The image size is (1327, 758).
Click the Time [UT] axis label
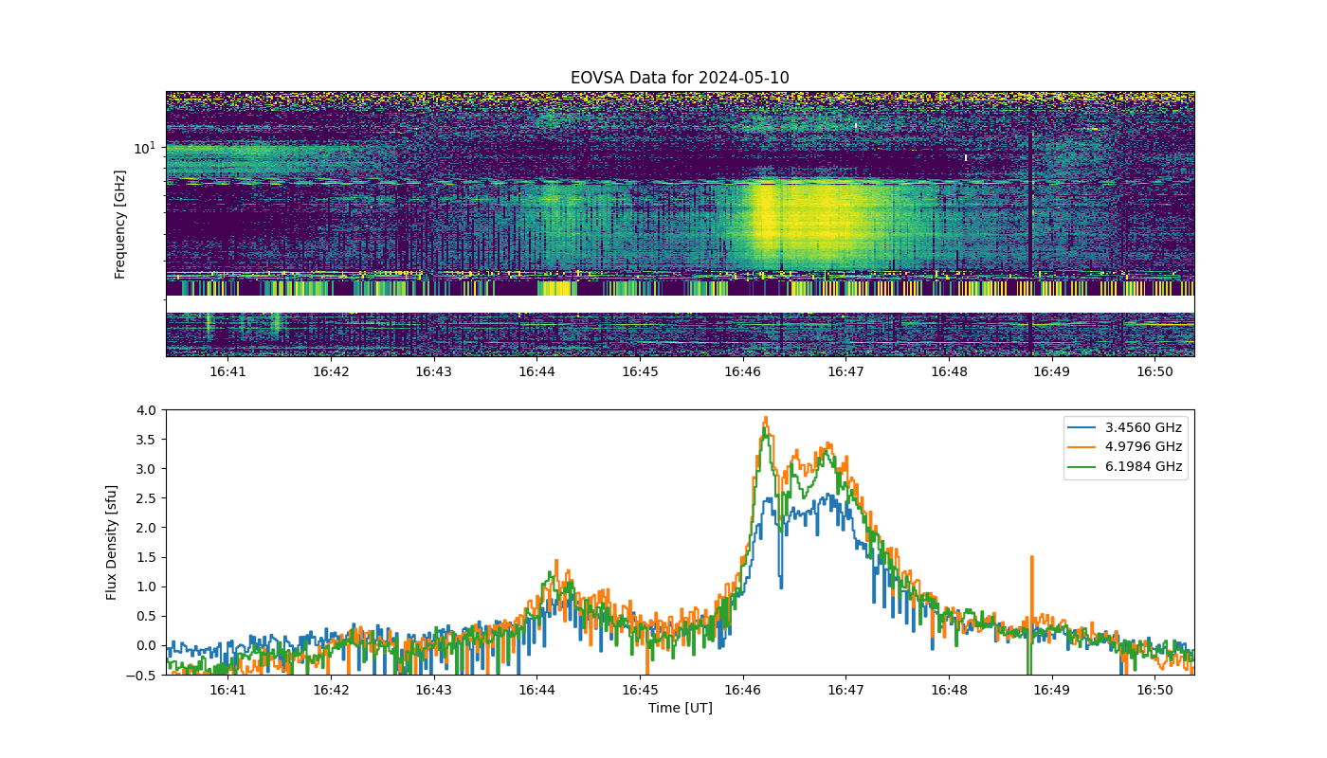click(680, 708)
